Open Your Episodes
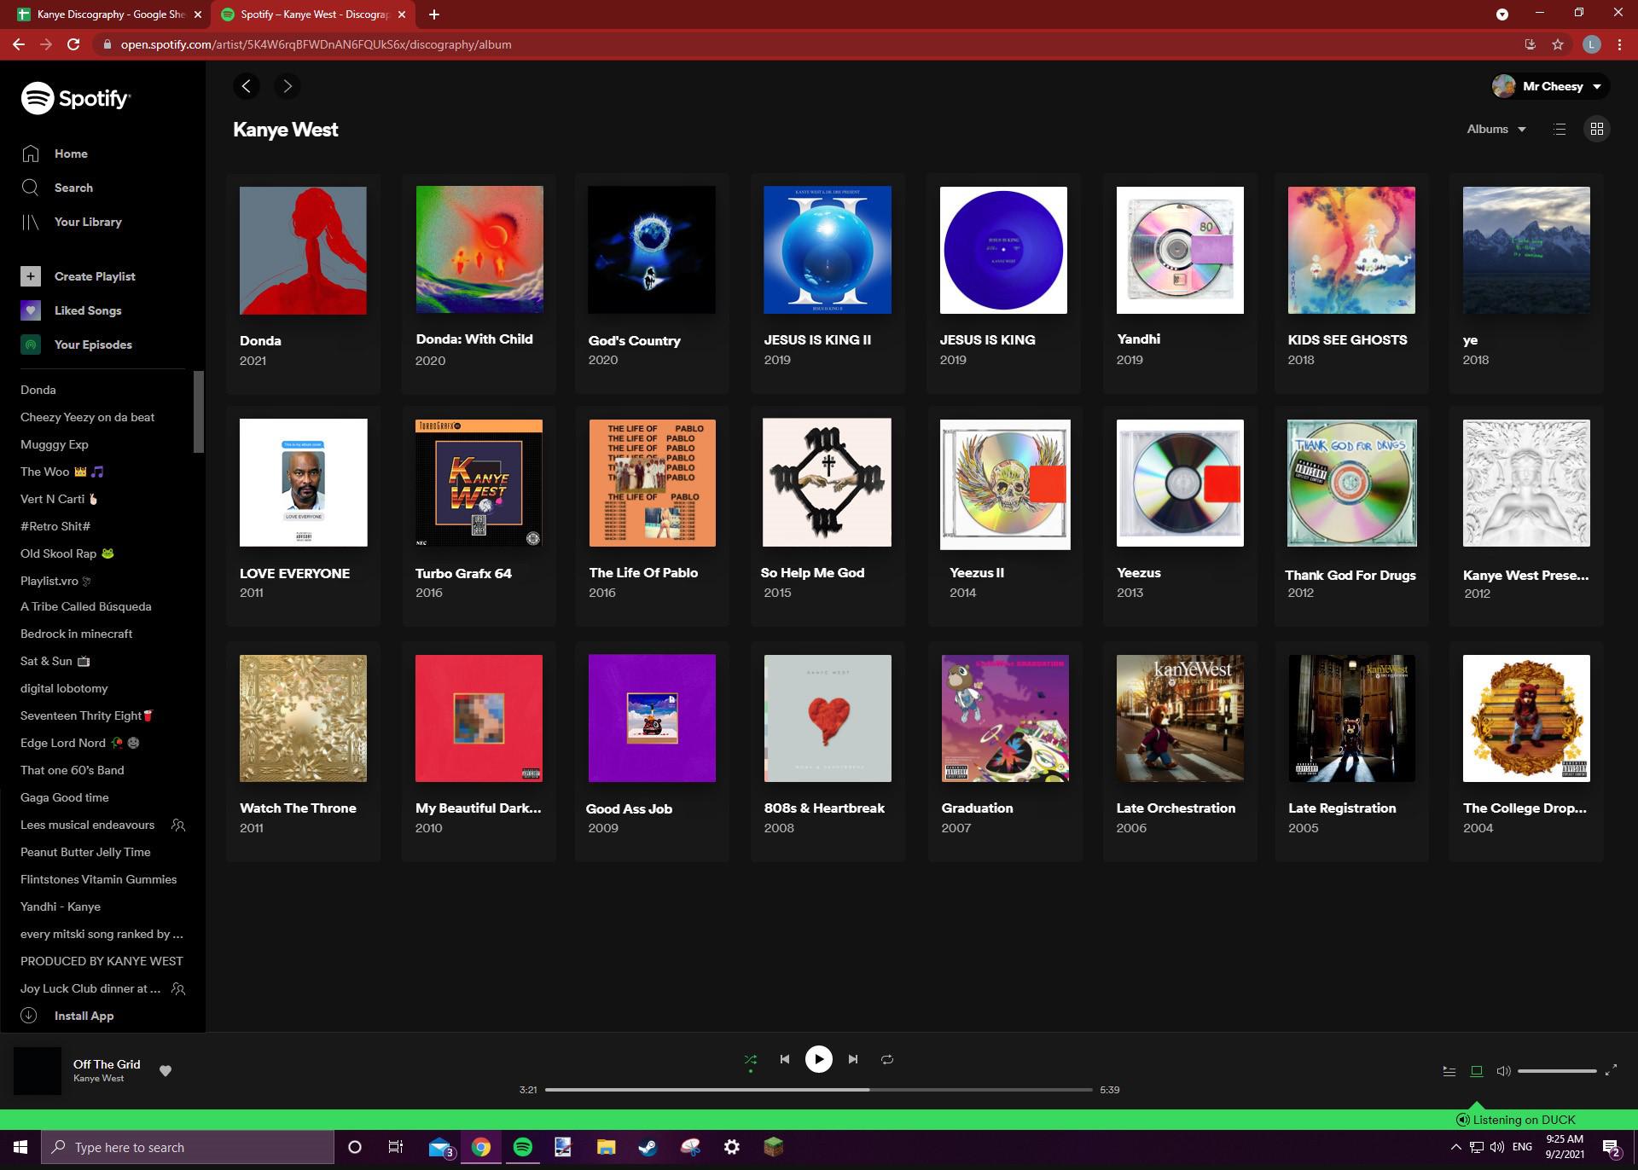 [93, 345]
